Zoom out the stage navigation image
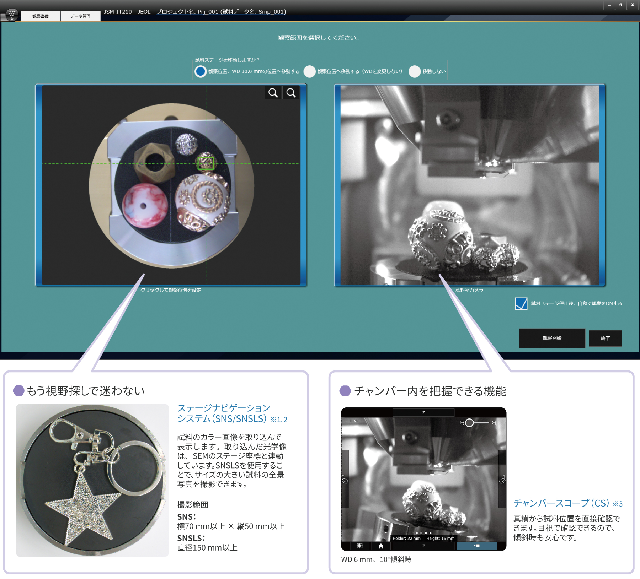Screen dimensions: 640x579 pyautogui.click(x=273, y=93)
